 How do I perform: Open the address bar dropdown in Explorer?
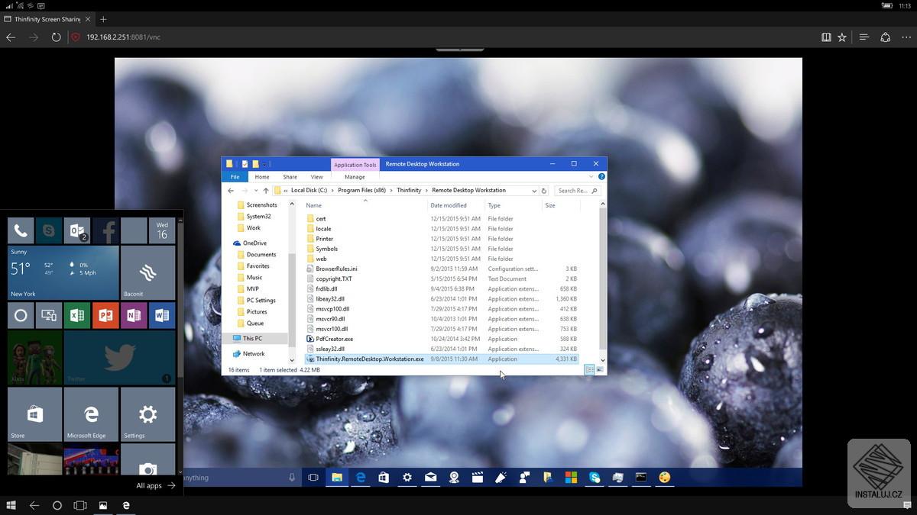point(533,191)
